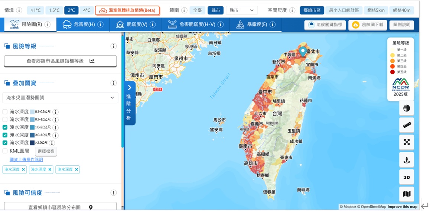Screen dimensions: 430x211
Task: Select 最小人口統計區 spatial scale
Action: pyautogui.click(x=344, y=10)
